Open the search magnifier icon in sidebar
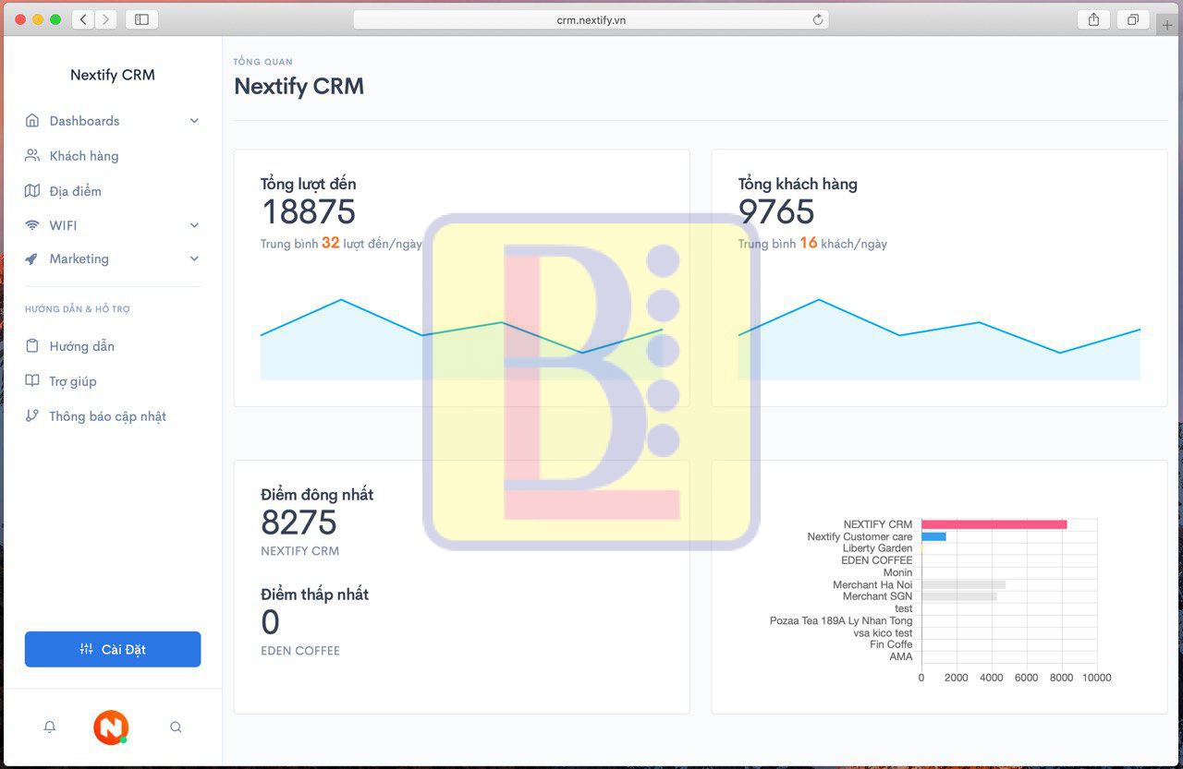This screenshot has width=1183, height=769. click(x=176, y=727)
